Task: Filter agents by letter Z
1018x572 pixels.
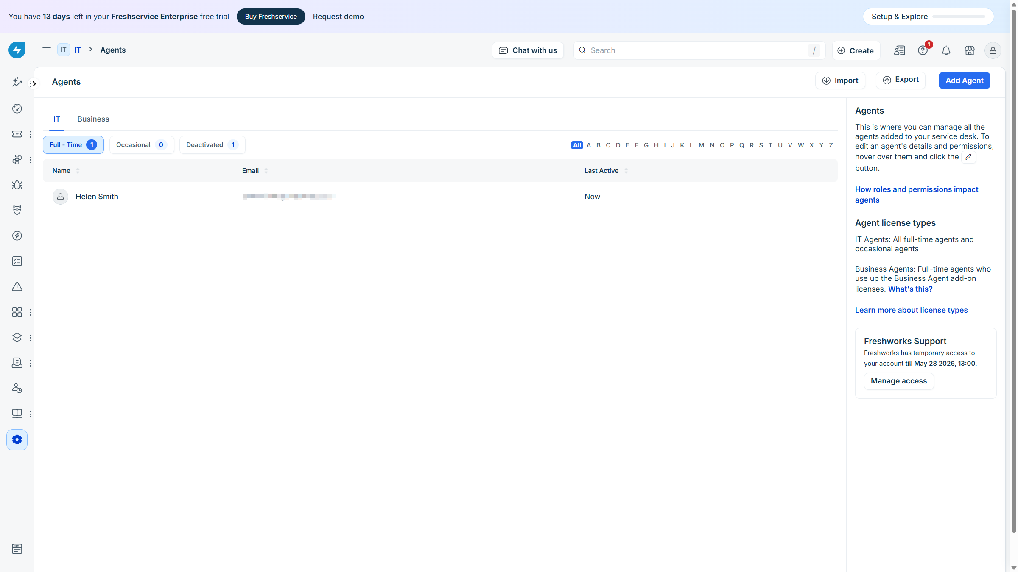Action: (x=831, y=145)
